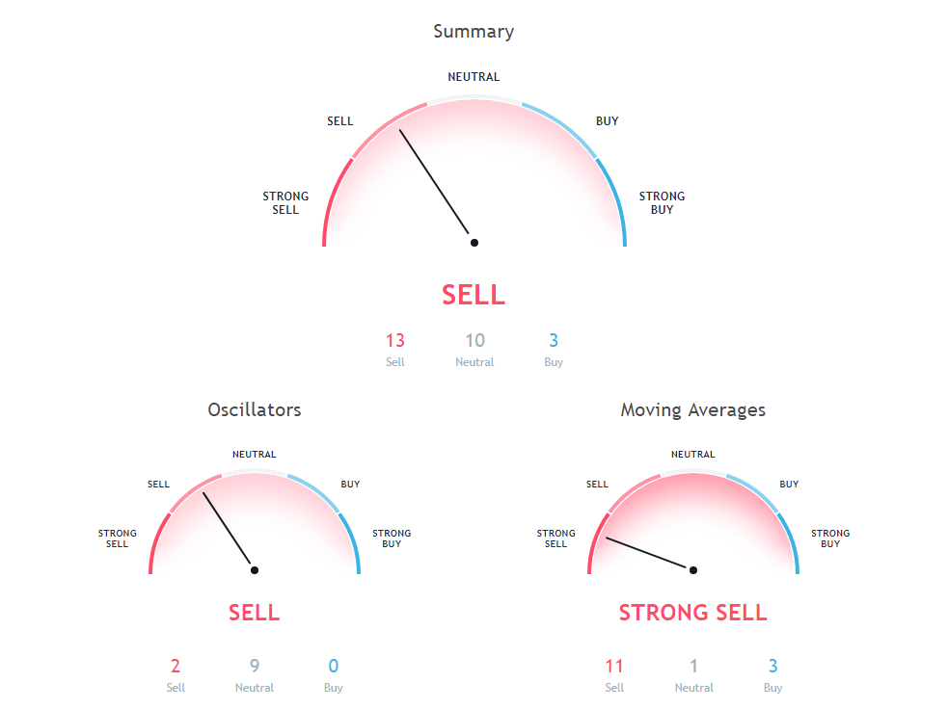
Task: Click Summary gauge needle pivot dot
Action: pos(474,243)
